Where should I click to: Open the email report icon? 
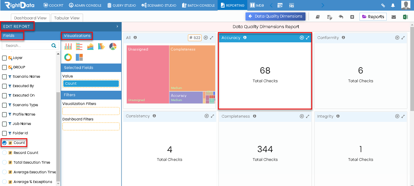point(394,17)
